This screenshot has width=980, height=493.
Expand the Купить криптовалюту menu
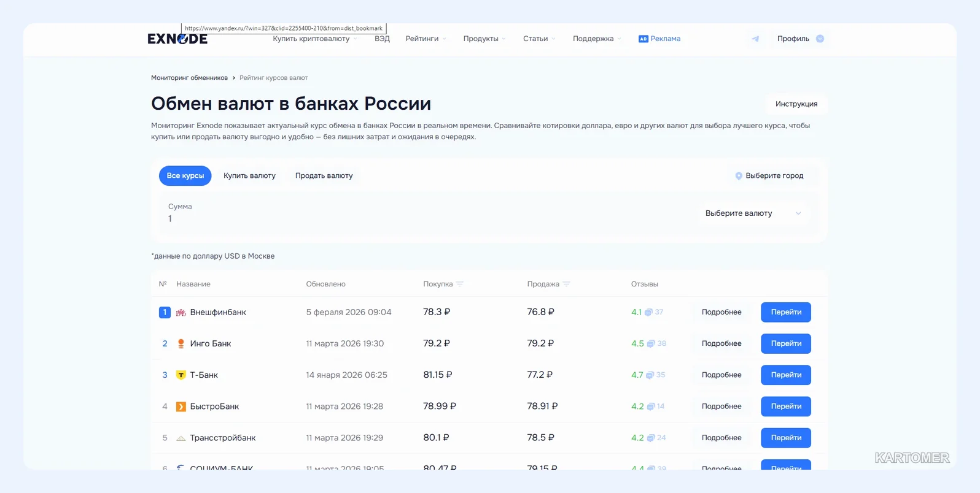pyautogui.click(x=315, y=39)
